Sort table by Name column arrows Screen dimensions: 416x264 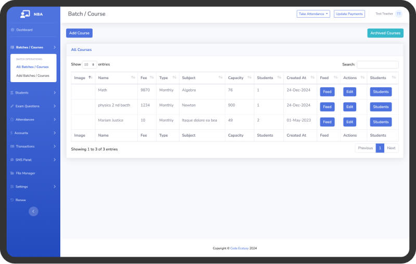(133, 78)
